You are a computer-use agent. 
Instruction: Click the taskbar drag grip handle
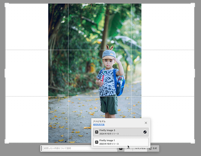click(x=42, y=148)
